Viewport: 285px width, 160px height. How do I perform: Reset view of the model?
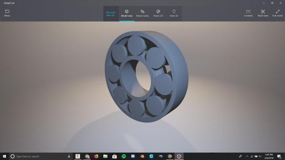[x=263, y=14]
